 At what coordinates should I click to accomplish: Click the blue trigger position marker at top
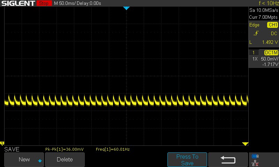click(x=127, y=8)
